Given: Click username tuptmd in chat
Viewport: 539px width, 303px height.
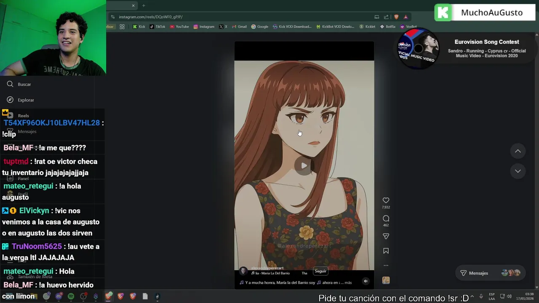Looking at the screenshot, I should (x=16, y=162).
